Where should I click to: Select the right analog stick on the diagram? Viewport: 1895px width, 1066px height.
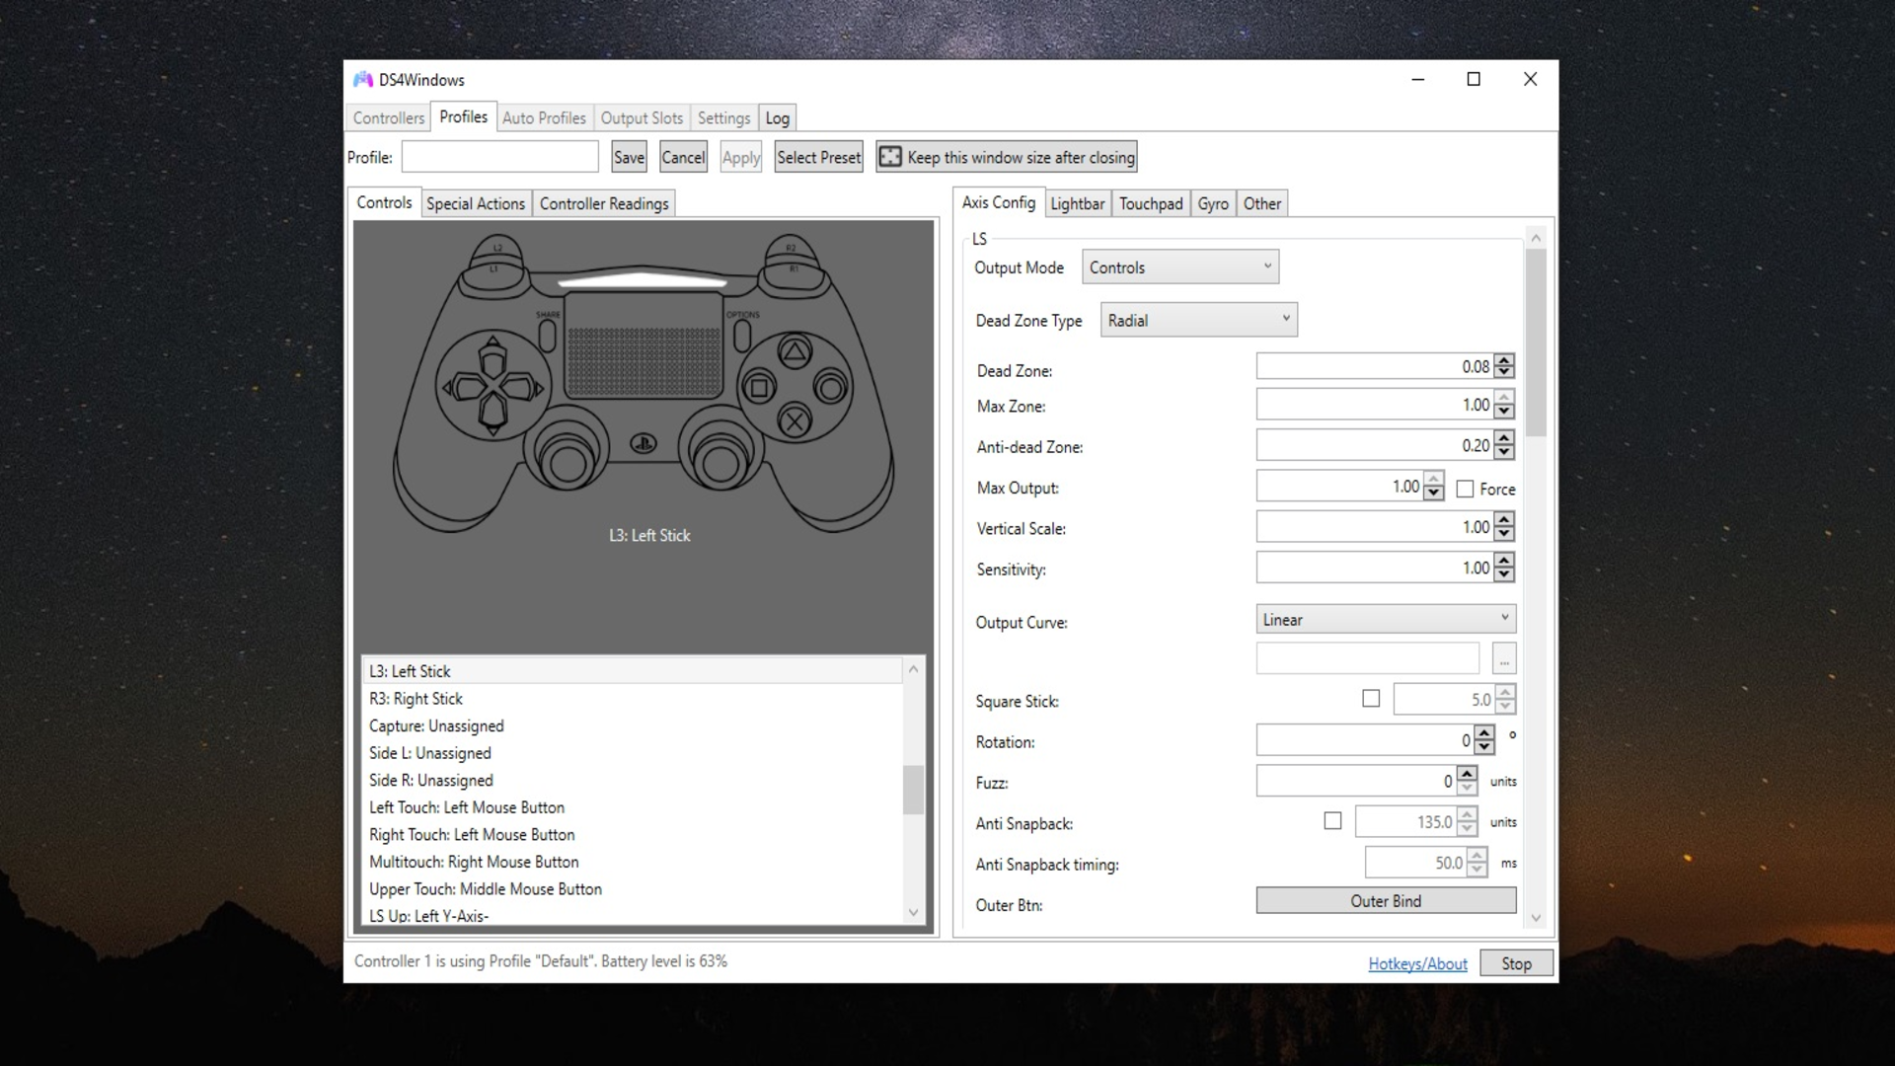coord(720,462)
